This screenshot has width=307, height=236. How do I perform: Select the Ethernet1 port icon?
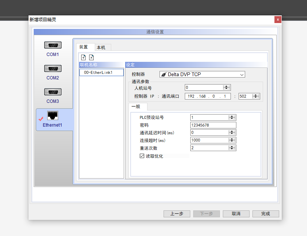(53, 116)
